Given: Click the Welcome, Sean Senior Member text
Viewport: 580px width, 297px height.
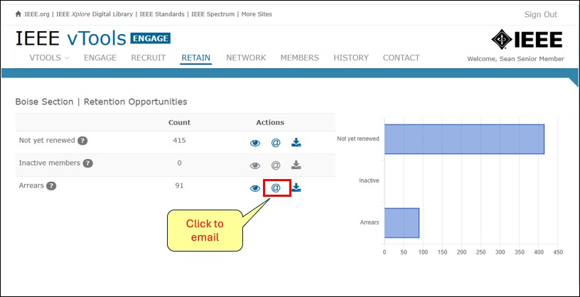Looking at the screenshot, I should [x=515, y=59].
